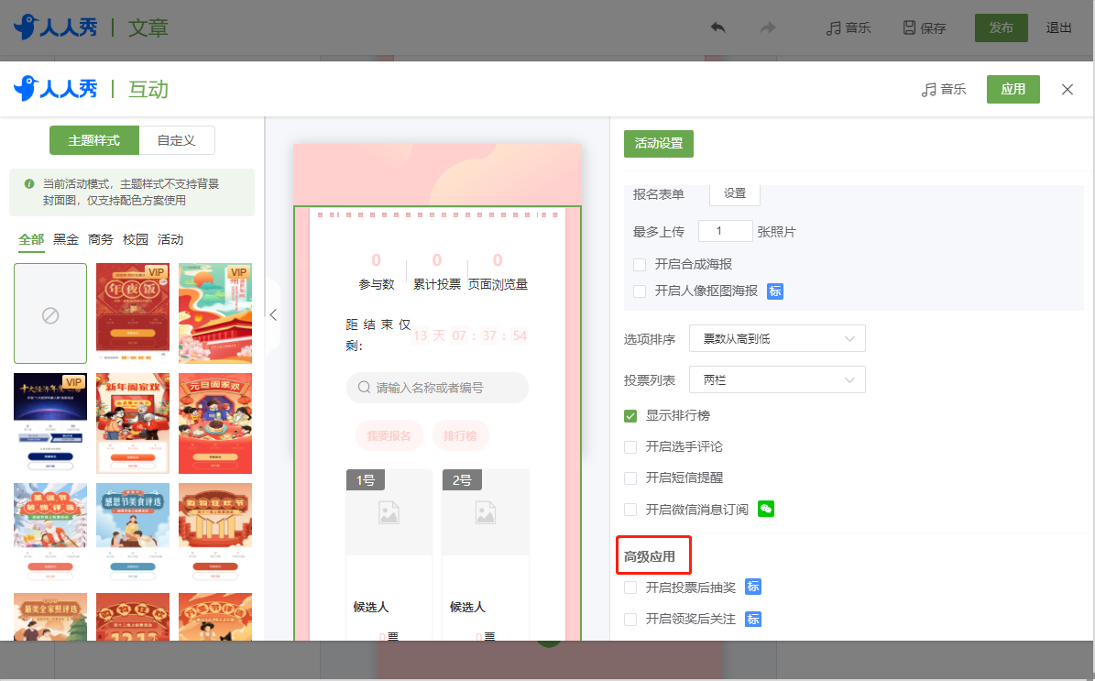Screen dimensions: 1095x681
Task: Click the green 应用 button
Action: (1013, 90)
